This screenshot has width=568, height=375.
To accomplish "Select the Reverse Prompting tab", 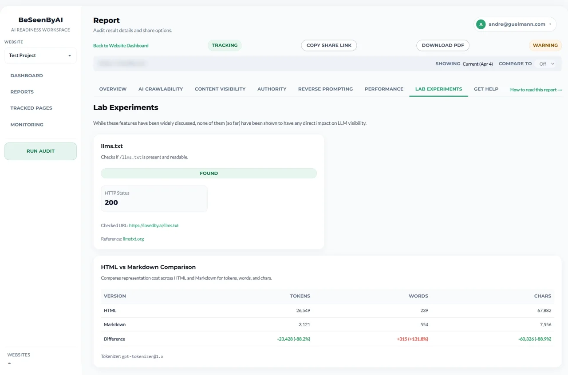I will [325, 89].
